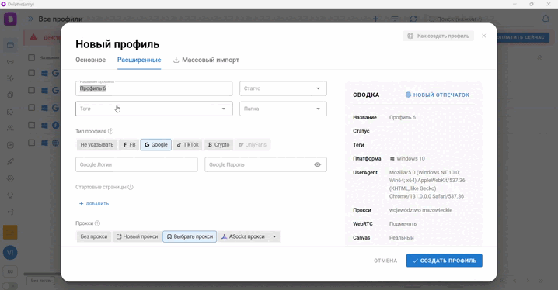Open the Массовый импорт tab
Image resolution: width=558 pixels, height=290 pixels.
click(206, 60)
